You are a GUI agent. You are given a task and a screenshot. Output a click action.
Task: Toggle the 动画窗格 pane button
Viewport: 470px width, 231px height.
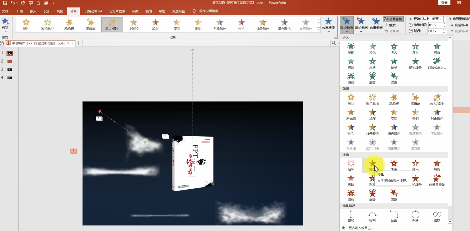[x=394, y=19]
